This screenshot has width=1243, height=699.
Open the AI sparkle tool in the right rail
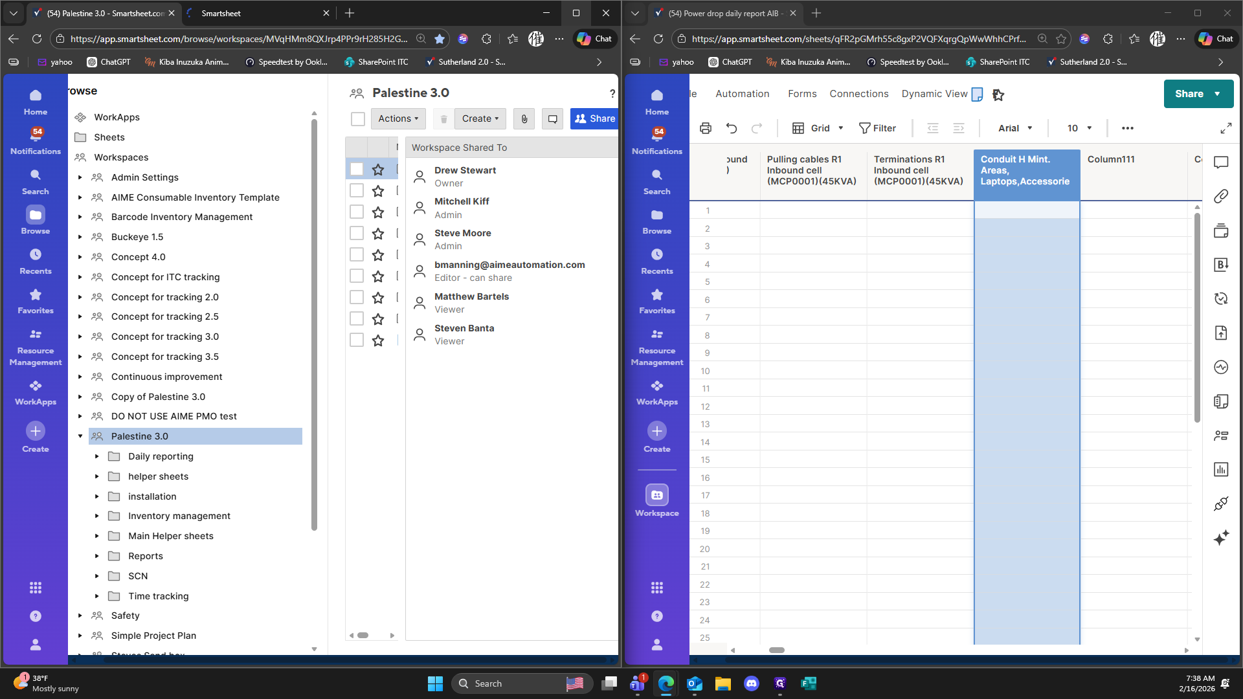[1221, 538]
